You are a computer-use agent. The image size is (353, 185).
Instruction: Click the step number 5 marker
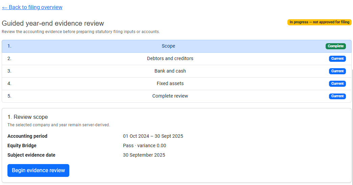coord(9,96)
